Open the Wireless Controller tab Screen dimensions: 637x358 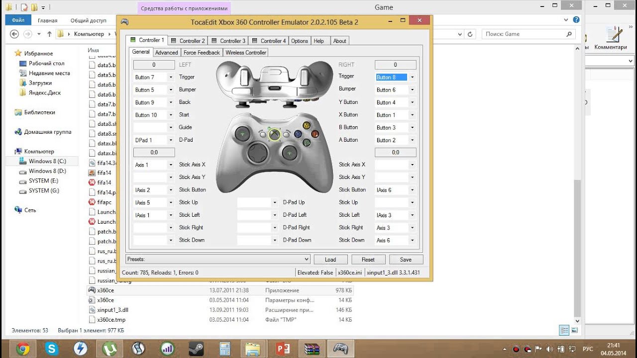246,52
